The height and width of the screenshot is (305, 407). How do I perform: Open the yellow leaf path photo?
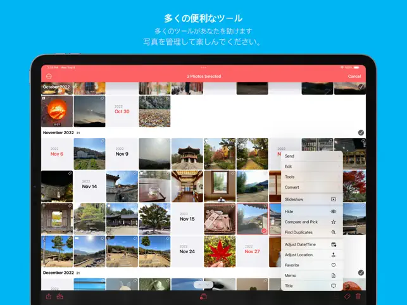[x=253, y=154]
